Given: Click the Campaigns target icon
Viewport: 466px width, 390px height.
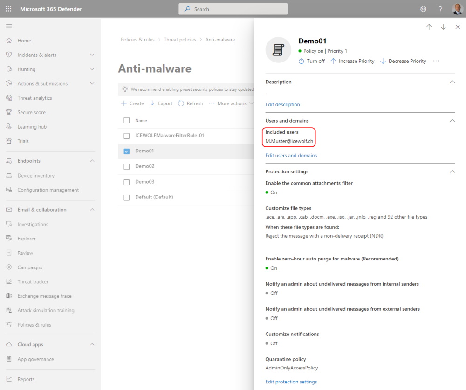Looking at the screenshot, I should pos(9,267).
